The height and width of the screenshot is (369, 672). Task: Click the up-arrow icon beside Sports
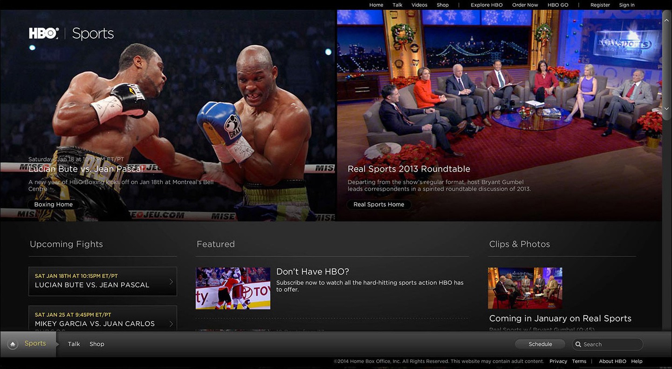coord(13,344)
